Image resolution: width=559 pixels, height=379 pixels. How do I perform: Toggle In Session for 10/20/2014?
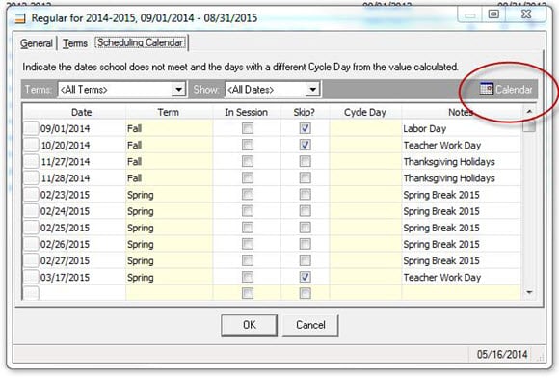(248, 145)
